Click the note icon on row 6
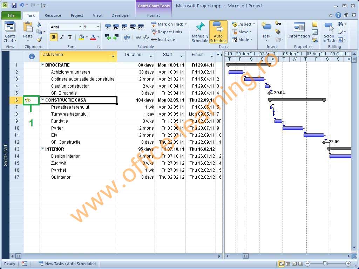The height and width of the screenshot is (269, 359). [28, 100]
